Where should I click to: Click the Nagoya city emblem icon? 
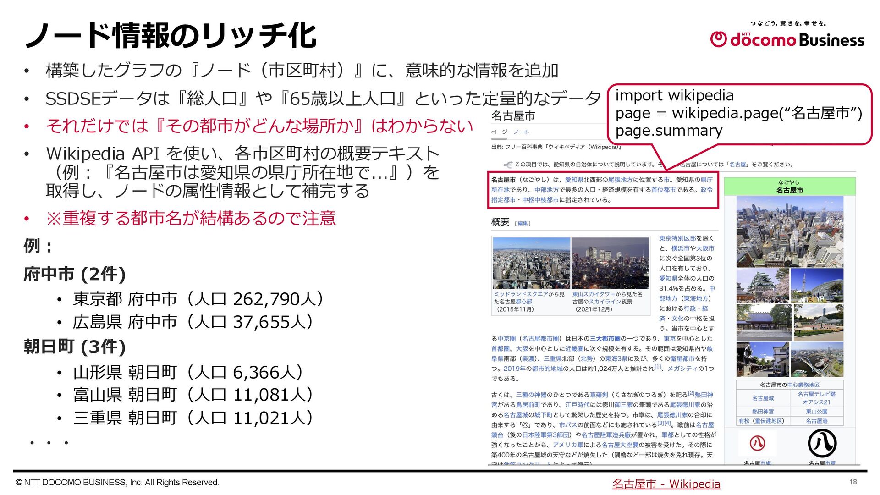[x=821, y=443]
